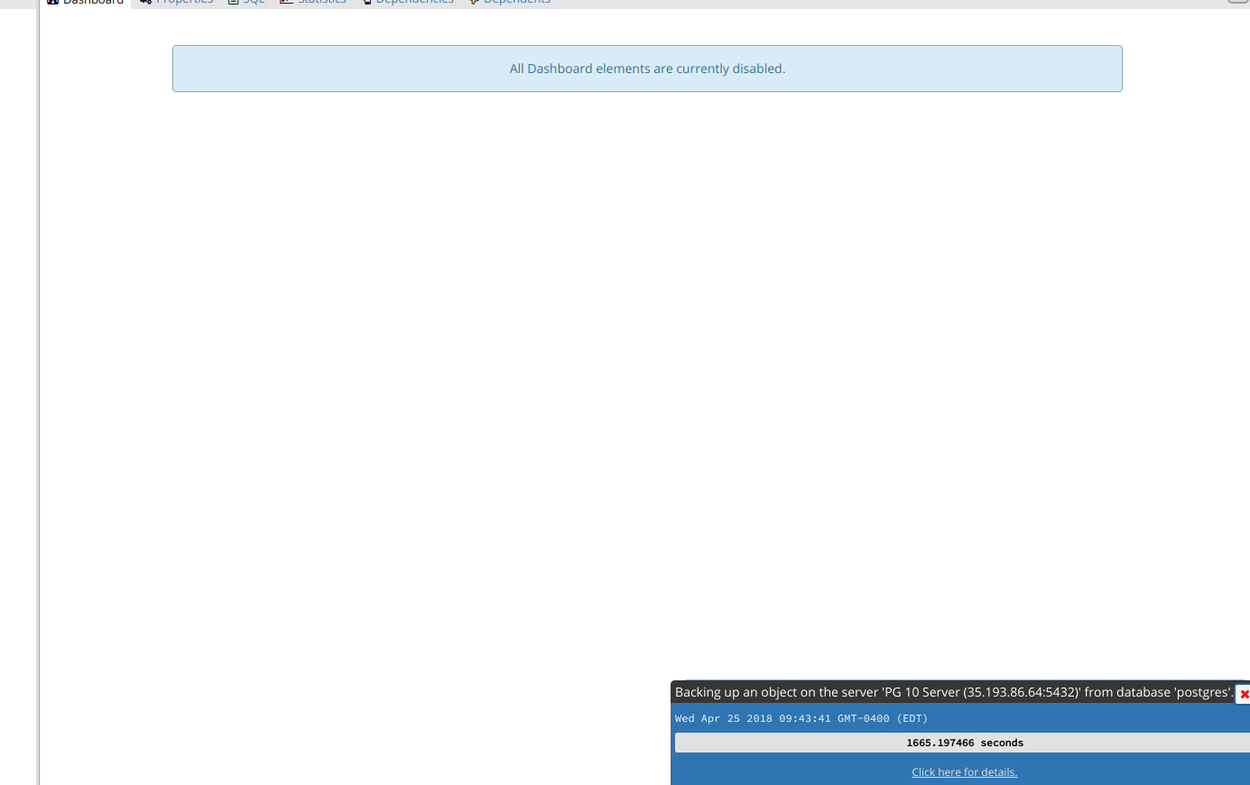Select the Dashboard icon on the Dashboard tab

51,2
